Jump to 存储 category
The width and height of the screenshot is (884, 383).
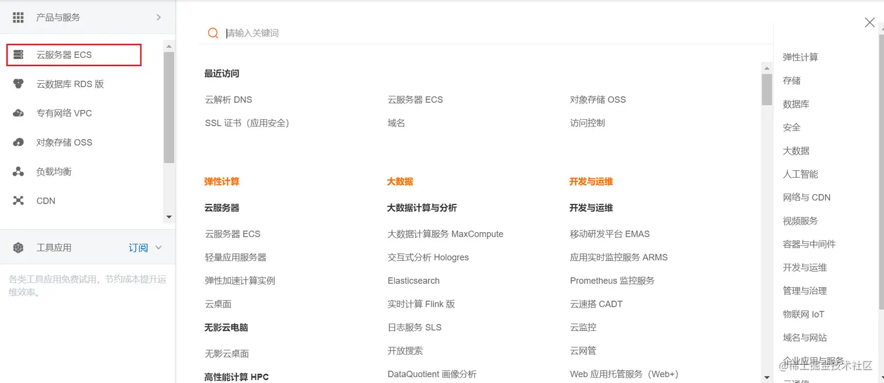pyautogui.click(x=792, y=81)
